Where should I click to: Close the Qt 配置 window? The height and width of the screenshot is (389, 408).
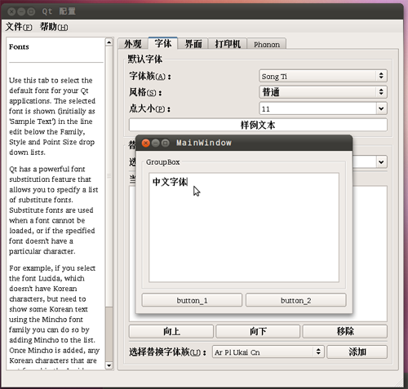11,11
